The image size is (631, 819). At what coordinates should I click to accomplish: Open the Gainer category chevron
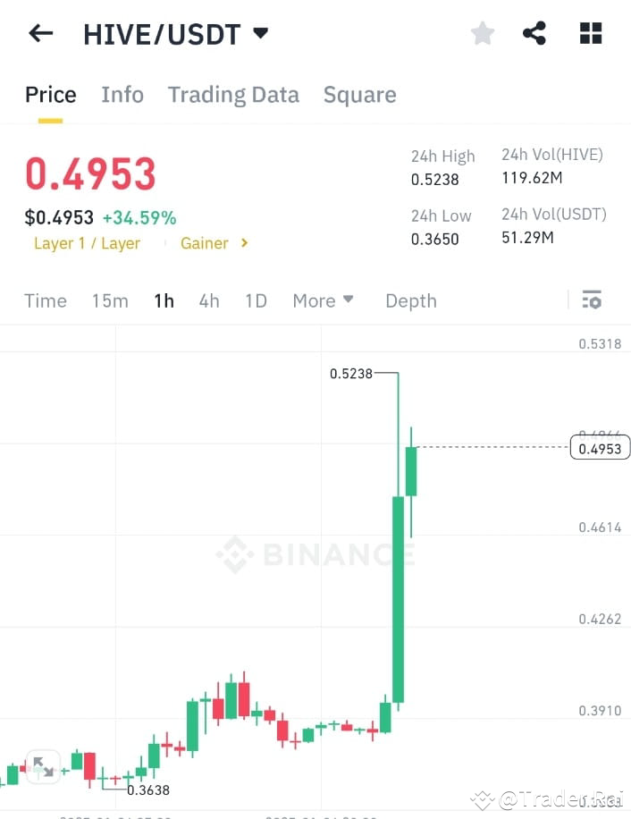click(x=214, y=242)
